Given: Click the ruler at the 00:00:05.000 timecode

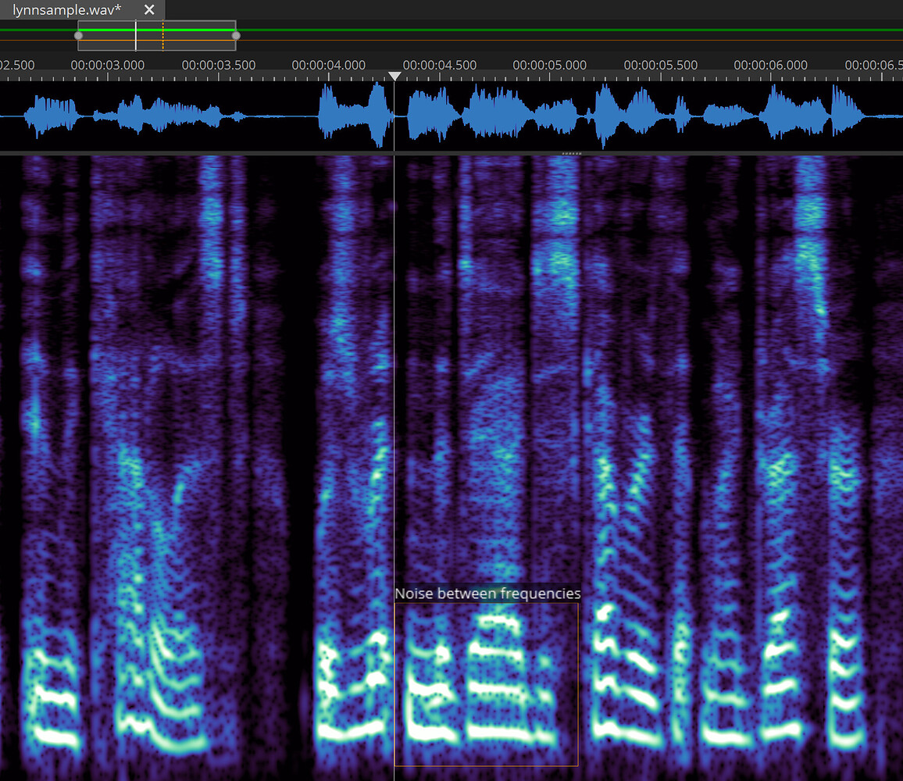Looking at the screenshot, I should click(x=550, y=66).
